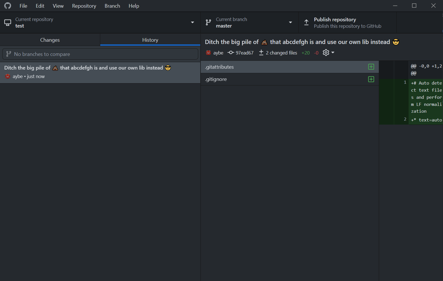The image size is (443, 281).
Task: Open the View menu
Action: (x=58, y=6)
